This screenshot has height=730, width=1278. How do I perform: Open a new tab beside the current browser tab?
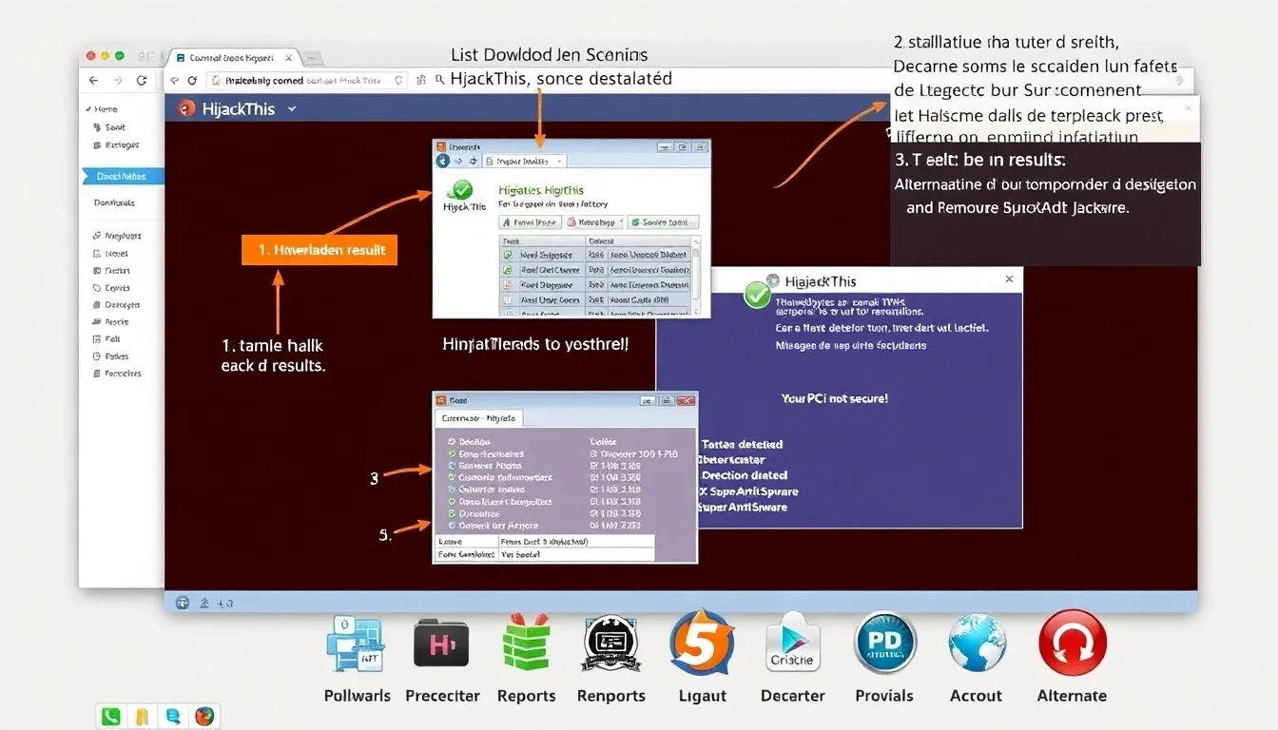click(x=312, y=58)
